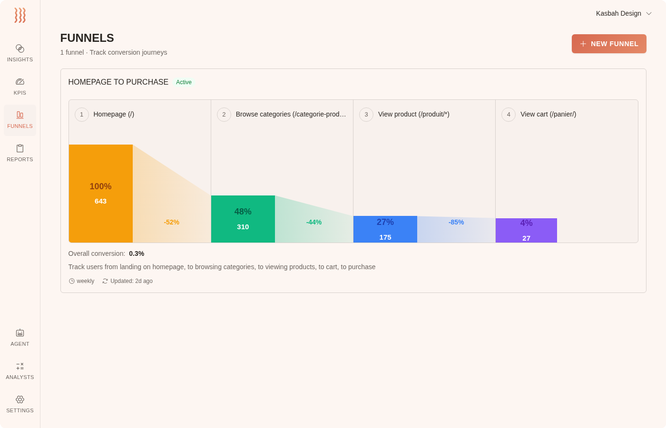Open the Settings gear icon
The width and height of the screenshot is (666, 428).
(x=20, y=399)
